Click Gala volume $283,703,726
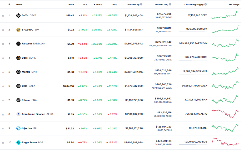 tap(163, 84)
